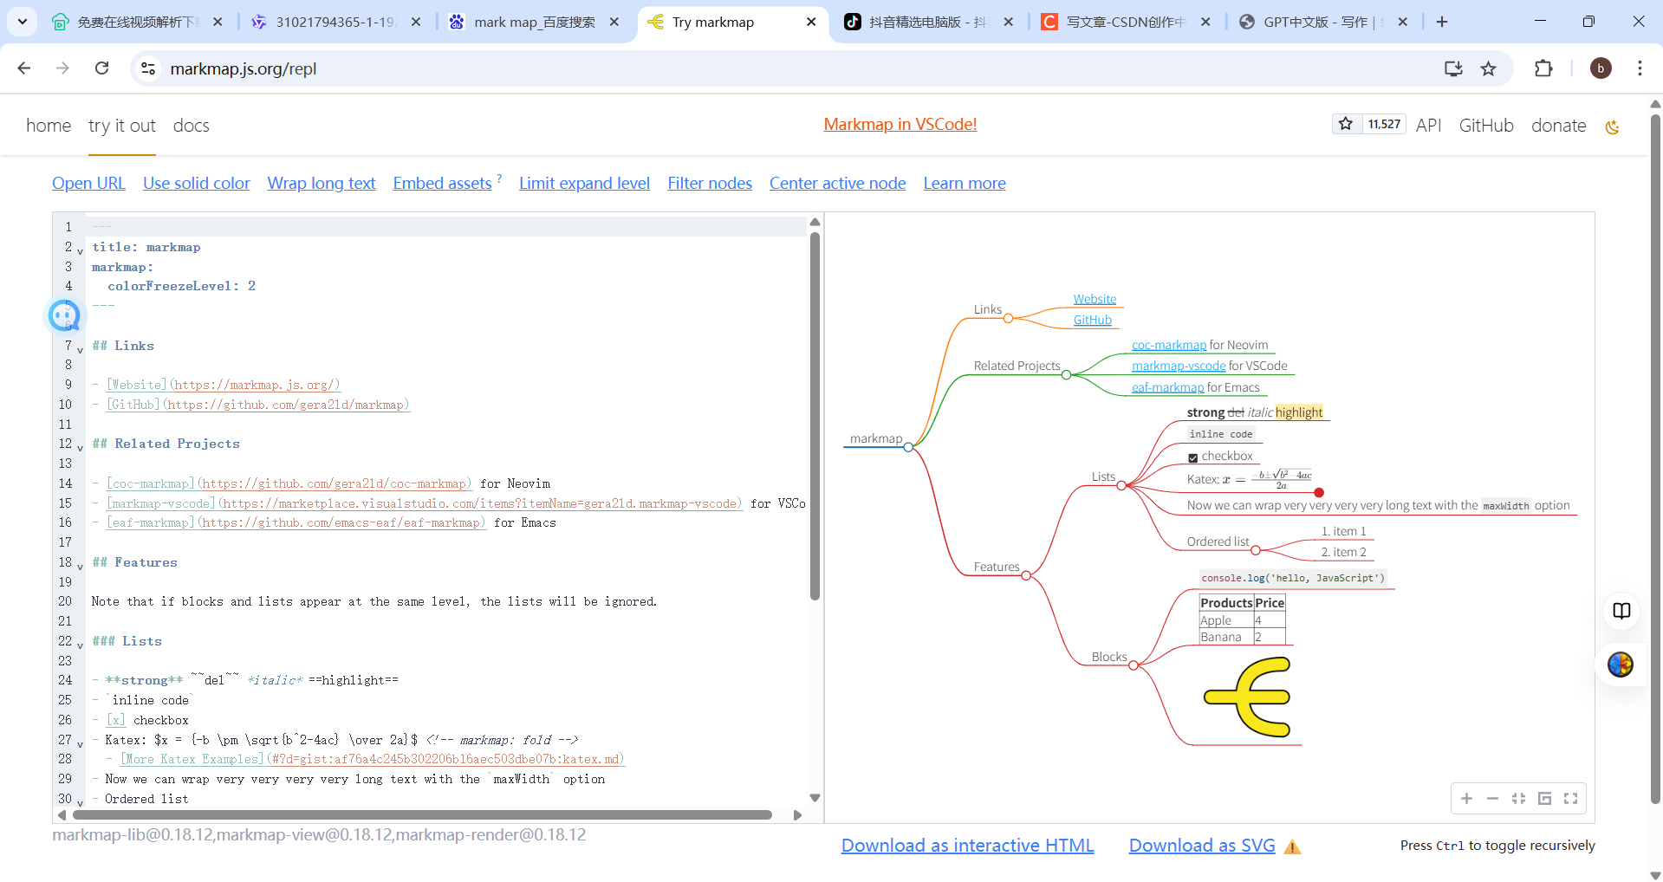Click the Wrap long text option

[322, 183]
